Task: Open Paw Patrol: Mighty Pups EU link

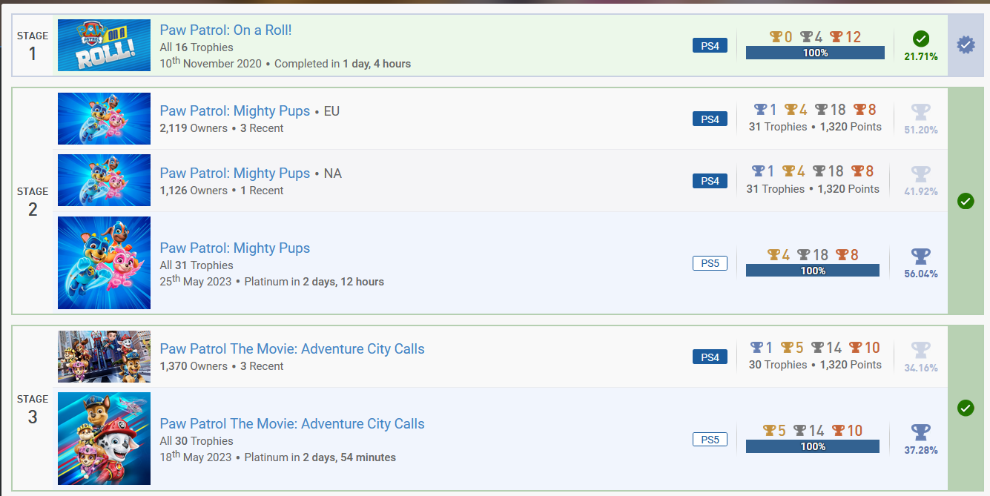Action: (x=234, y=111)
